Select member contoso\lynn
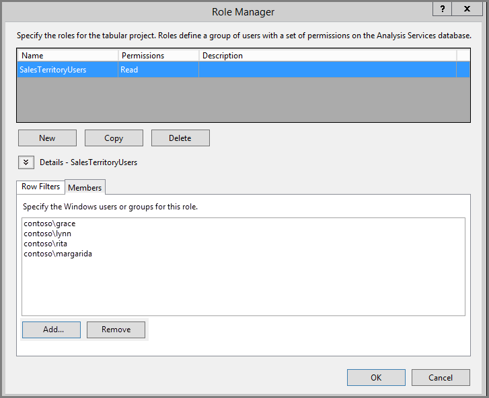Viewport: 489px width, 398px height. [x=47, y=234]
